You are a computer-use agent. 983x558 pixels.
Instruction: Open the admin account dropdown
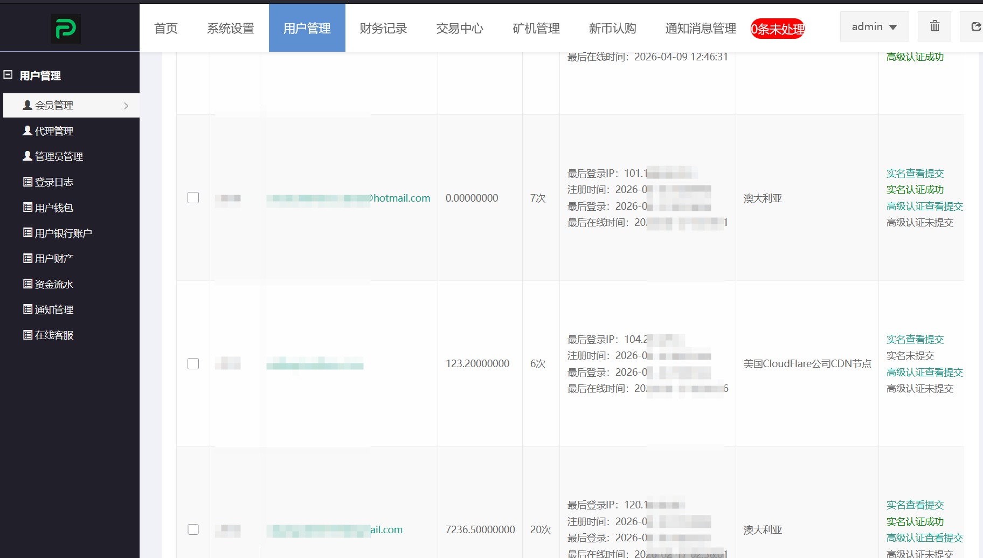(874, 26)
